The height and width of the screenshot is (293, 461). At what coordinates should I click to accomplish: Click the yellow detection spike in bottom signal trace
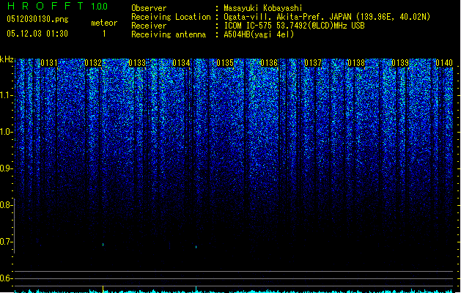103,289
